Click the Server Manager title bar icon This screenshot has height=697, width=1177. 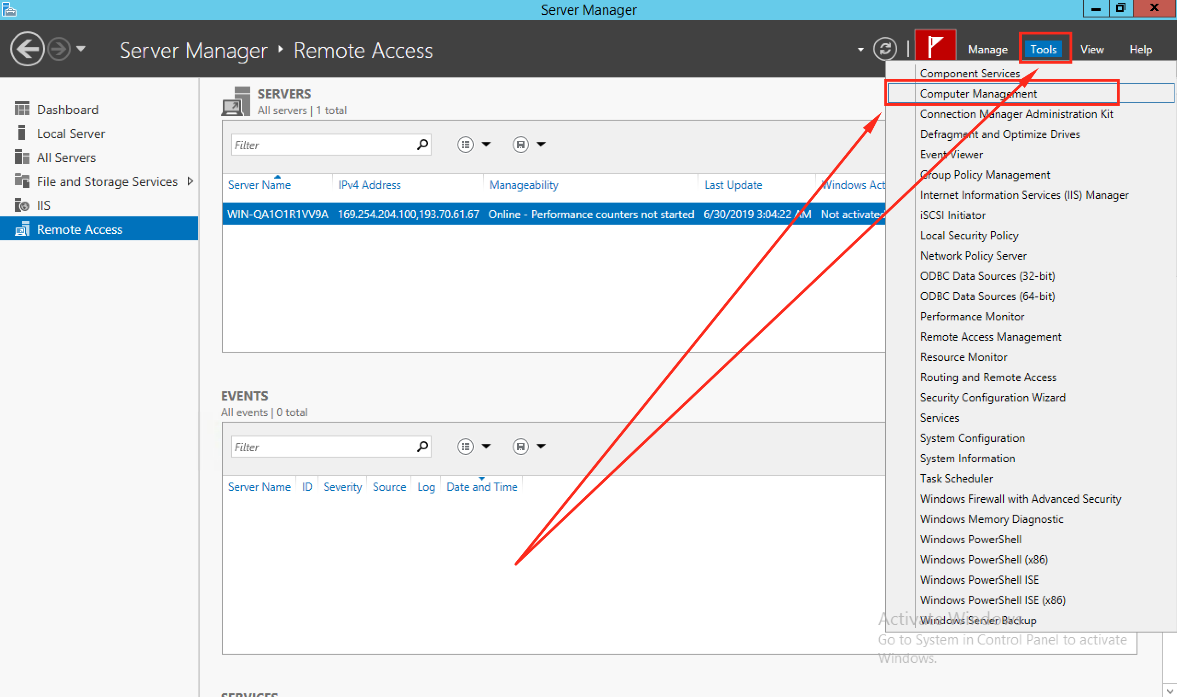coord(9,9)
